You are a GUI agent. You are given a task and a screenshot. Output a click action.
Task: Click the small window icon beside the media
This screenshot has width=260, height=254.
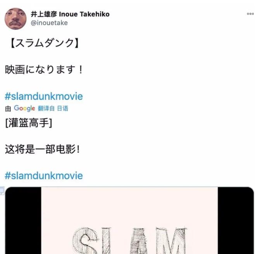coord(2,191)
